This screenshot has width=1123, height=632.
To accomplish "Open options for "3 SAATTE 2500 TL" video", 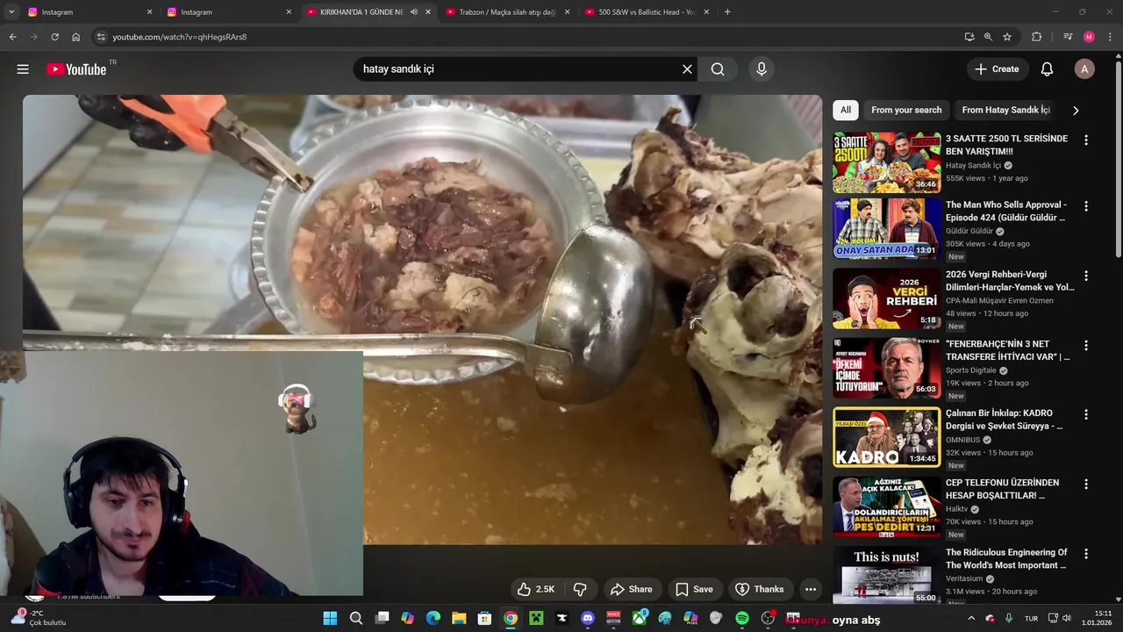I will tap(1086, 140).
